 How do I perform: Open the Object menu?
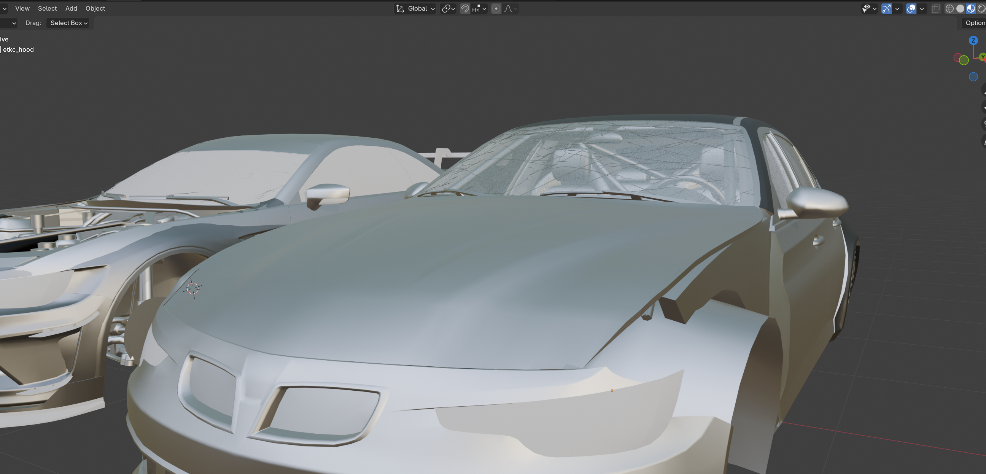(x=95, y=8)
